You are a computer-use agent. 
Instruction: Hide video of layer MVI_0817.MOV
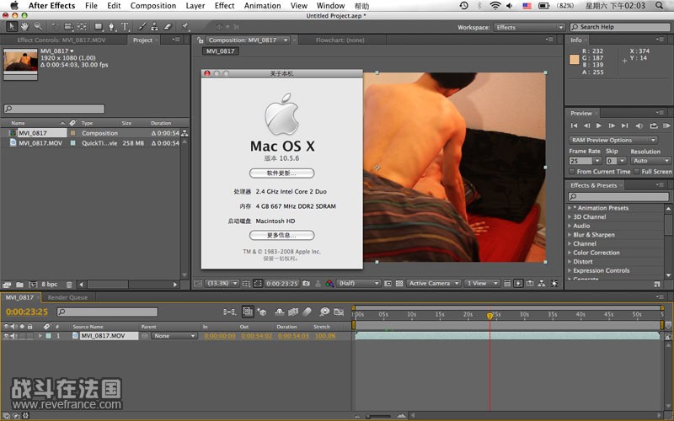click(6, 335)
